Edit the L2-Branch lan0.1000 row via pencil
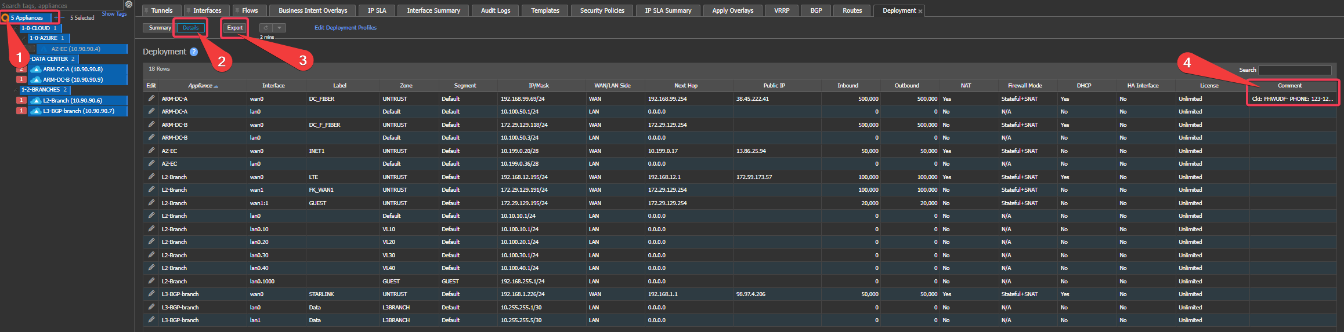The width and height of the screenshot is (1344, 332). [151, 281]
